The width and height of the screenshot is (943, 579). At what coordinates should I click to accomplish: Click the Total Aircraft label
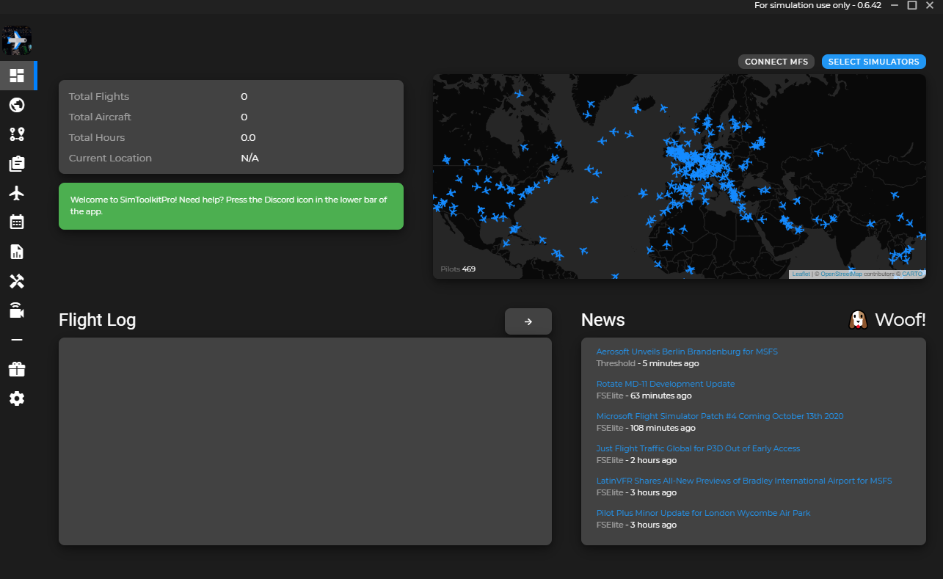click(x=101, y=117)
